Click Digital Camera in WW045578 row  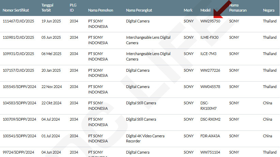pyautogui.click(x=138, y=87)
